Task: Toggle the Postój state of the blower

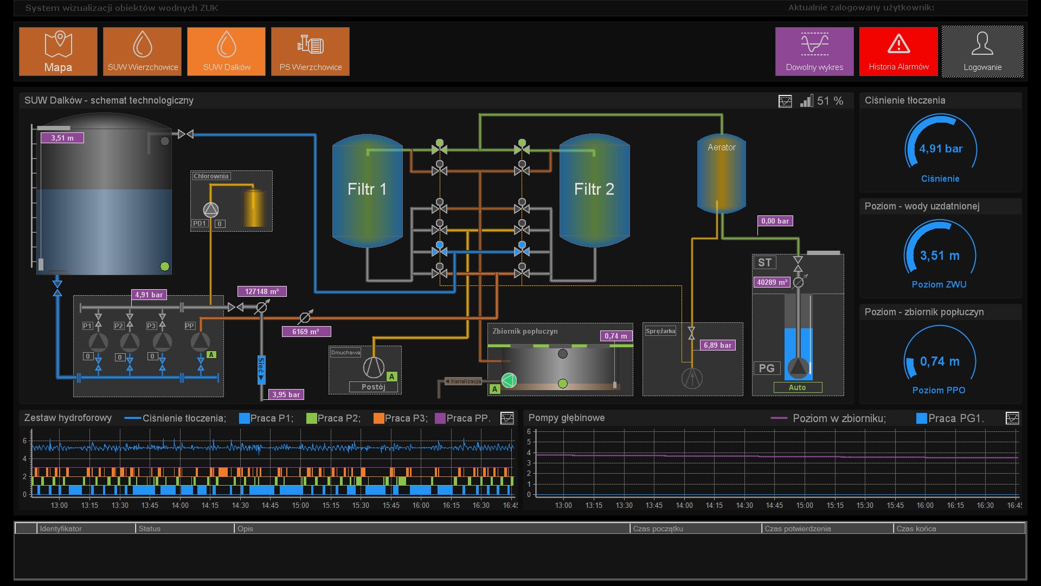Action: click(373, 387)
